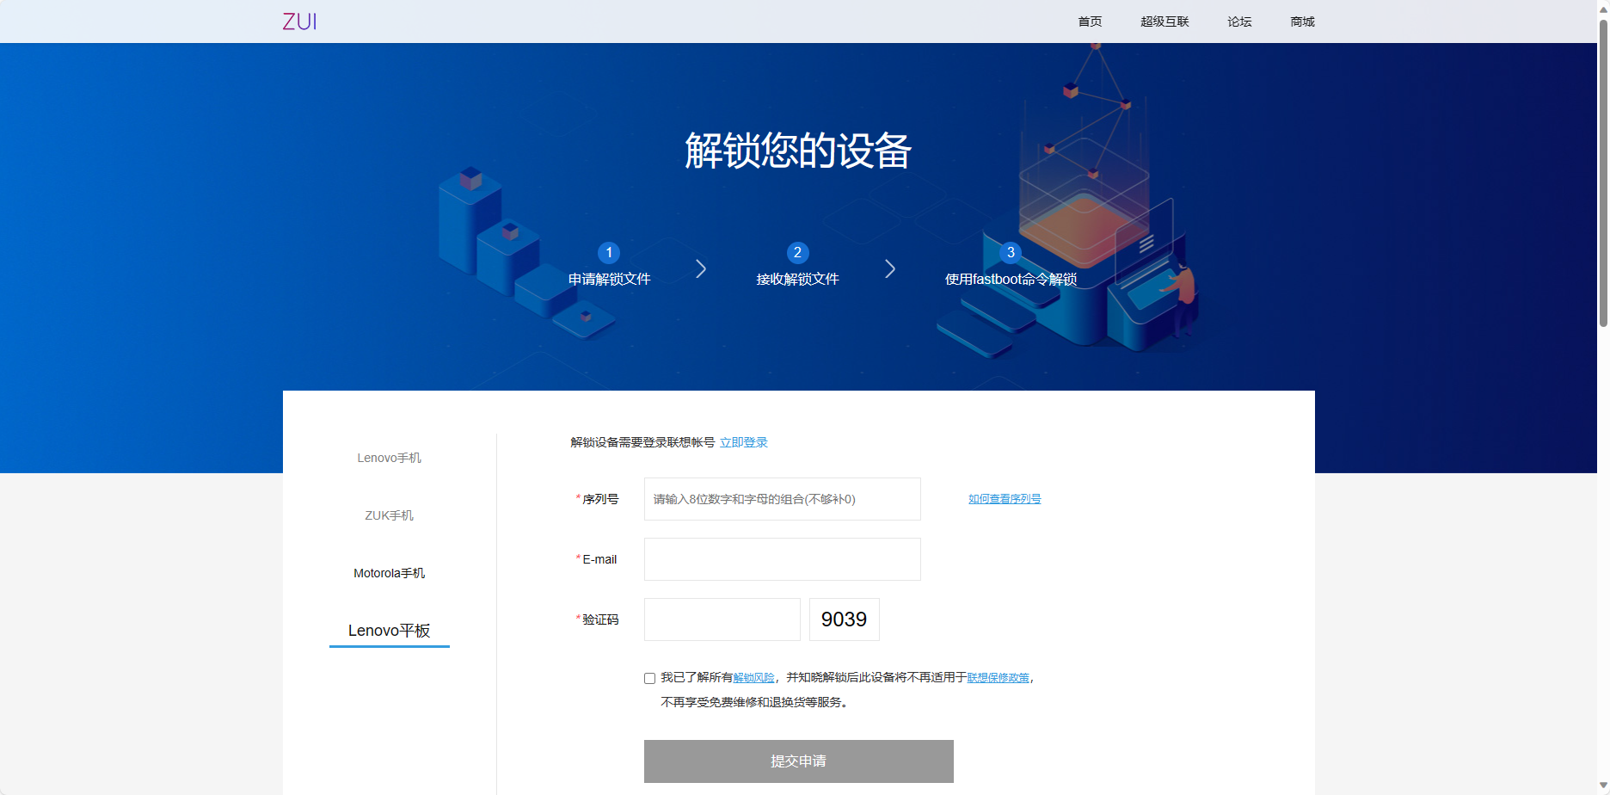Viewport: 1610px width, 795px height.
Task: Switch to the Motorola手机 tab
Action: pyautogui.click(x=390, y=573)
